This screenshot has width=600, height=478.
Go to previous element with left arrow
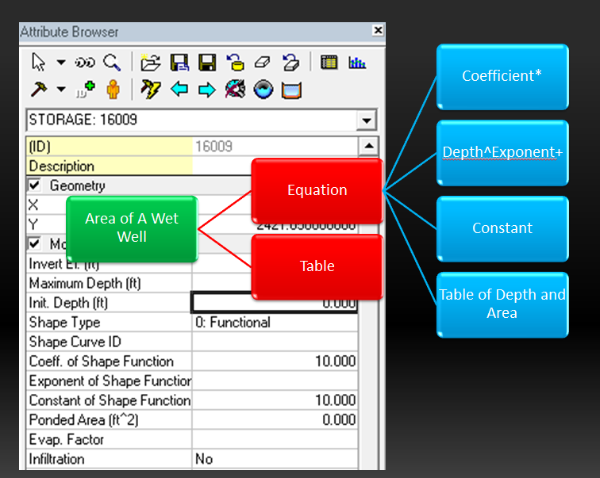coord(179,90)
